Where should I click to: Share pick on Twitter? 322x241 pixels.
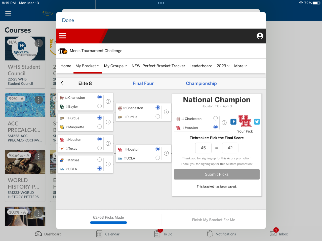(257, 122)
